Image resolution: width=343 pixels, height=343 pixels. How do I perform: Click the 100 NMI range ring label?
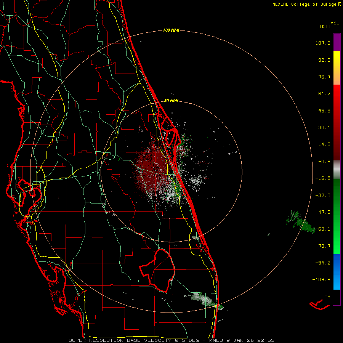click(171, 30)
